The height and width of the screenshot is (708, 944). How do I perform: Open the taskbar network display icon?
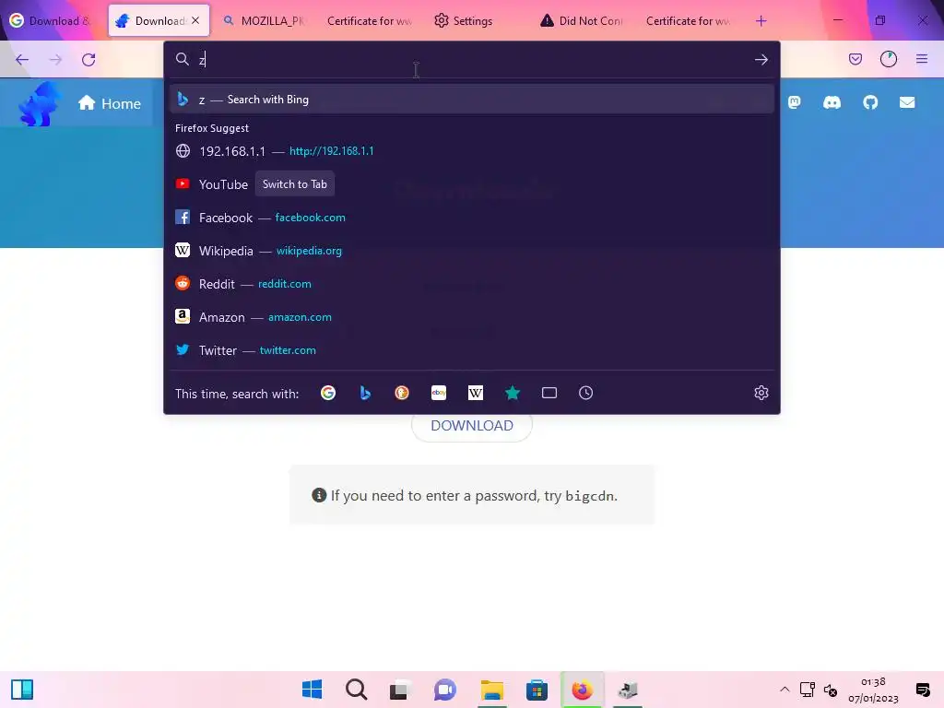(x=807, y=690)
